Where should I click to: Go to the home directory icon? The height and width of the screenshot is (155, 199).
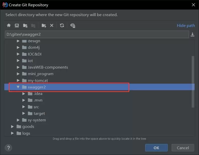(9, 25)
